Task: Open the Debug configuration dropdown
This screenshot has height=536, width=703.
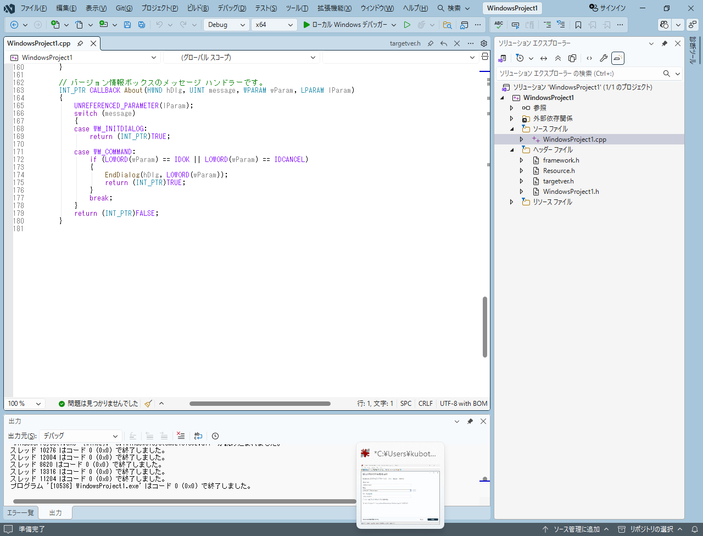Action: pyautogui.click(x=226, y=25)
